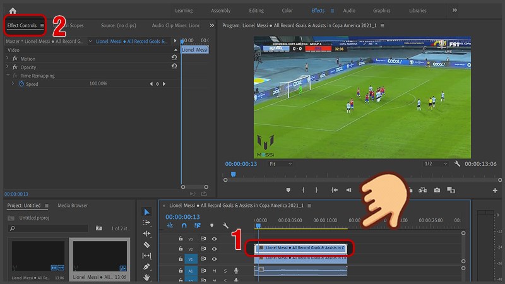Toggle timeline Snap magnet icon

(184, 226)
